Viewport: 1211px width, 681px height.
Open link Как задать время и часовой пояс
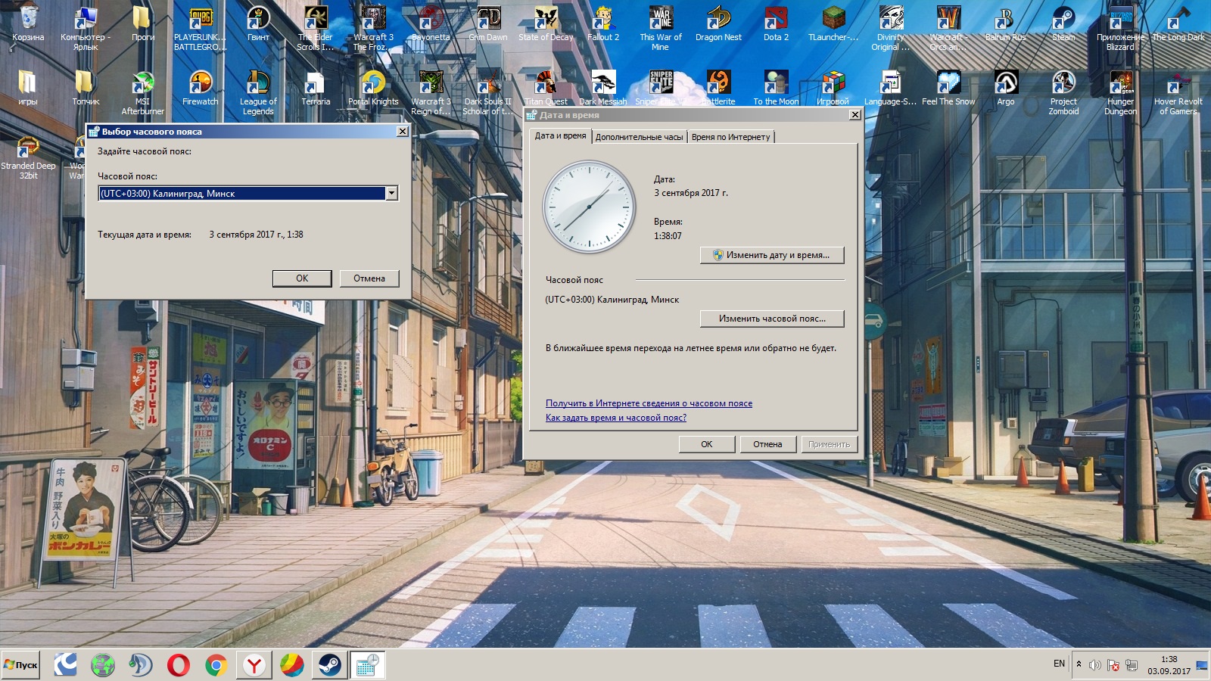point(616,418)
